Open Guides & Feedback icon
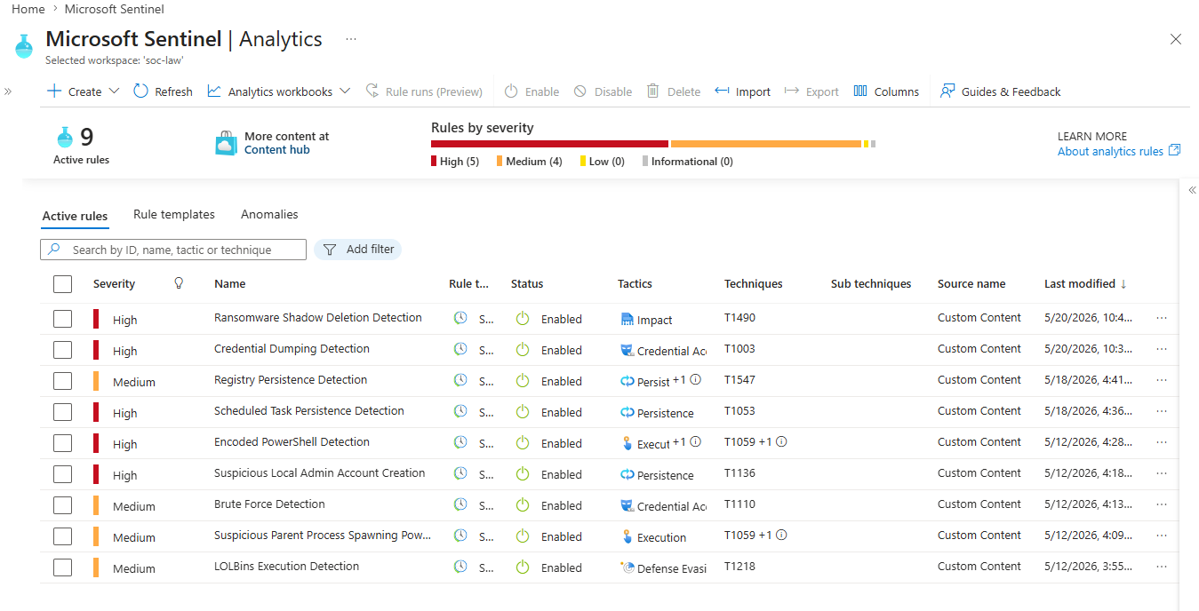 click(x=947, y=91)
